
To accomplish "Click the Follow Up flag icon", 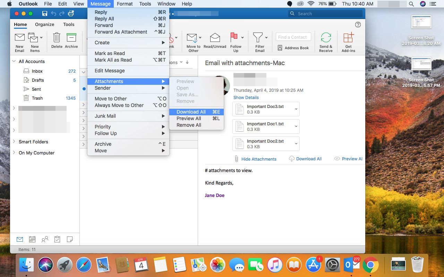I will pos(234,38).
